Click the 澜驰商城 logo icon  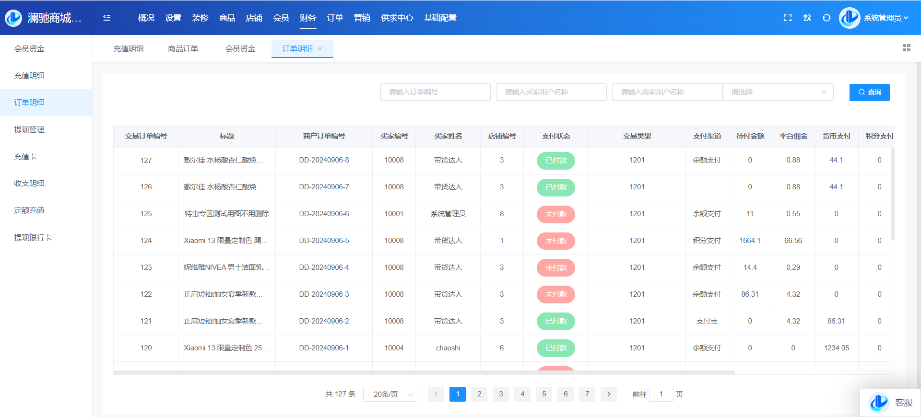(x=13, y=18)
